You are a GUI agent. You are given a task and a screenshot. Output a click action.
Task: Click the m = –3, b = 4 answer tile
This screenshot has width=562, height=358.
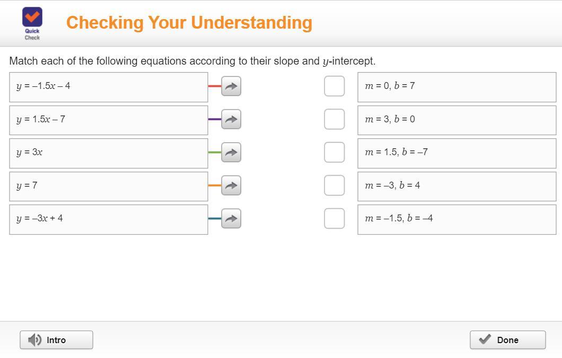point(456,186)
